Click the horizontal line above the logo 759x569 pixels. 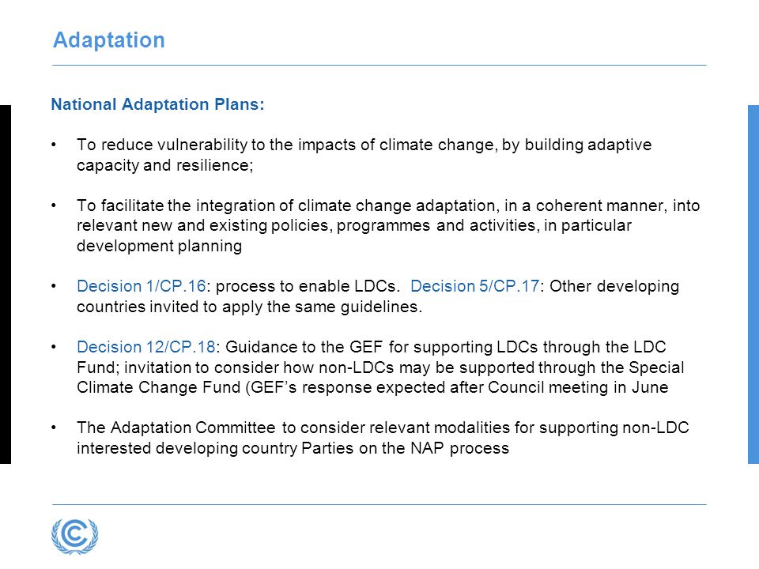pyautogui.click(x=379, y=505)
